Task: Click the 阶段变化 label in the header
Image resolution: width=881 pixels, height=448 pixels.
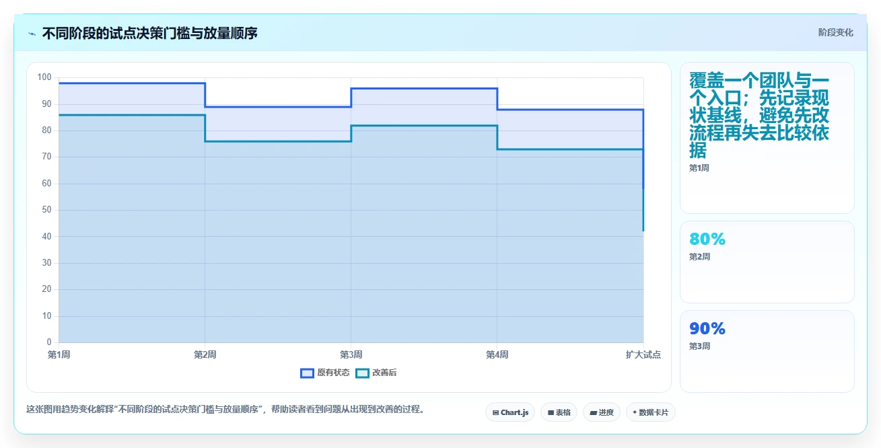Action: [x=836, y=32]
